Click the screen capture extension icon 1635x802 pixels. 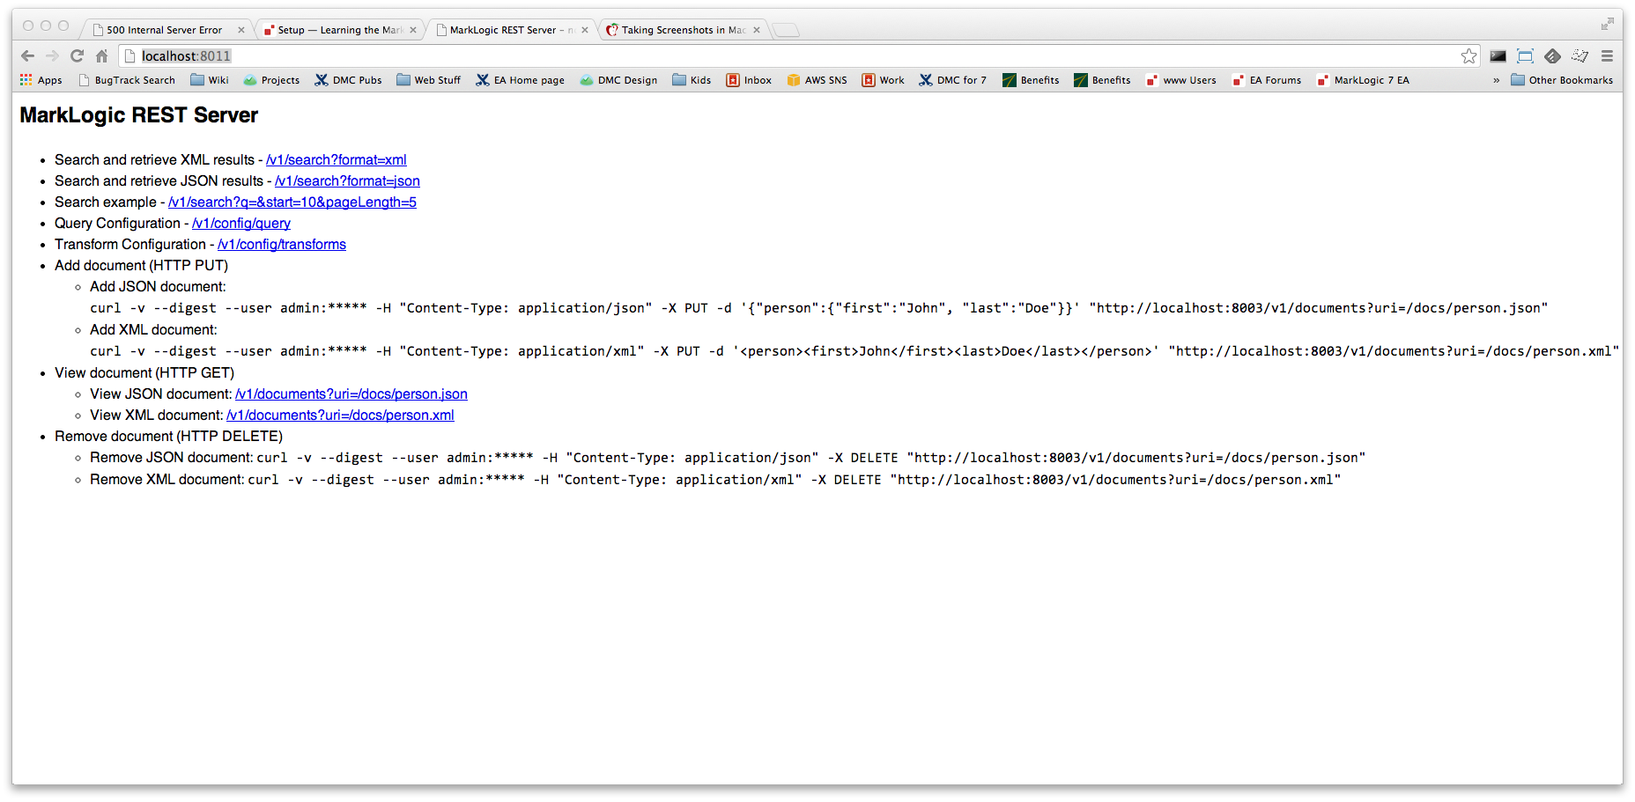coord(1525,56)
